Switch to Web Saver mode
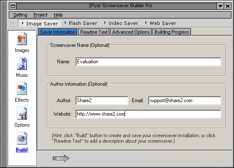Viewport: 234px width, 168px height. click(161, 23)
